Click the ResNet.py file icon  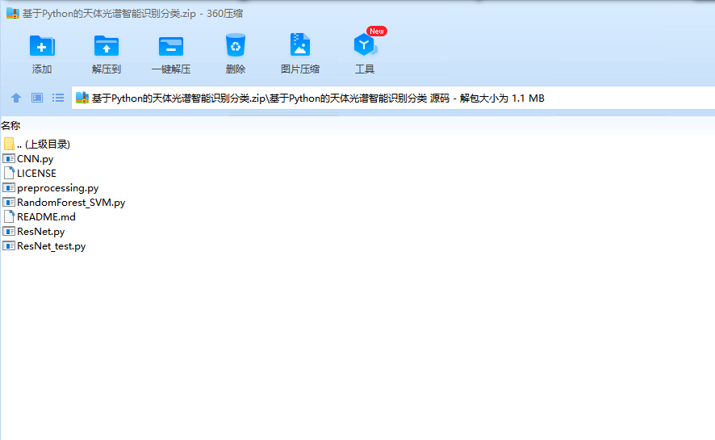9,231
